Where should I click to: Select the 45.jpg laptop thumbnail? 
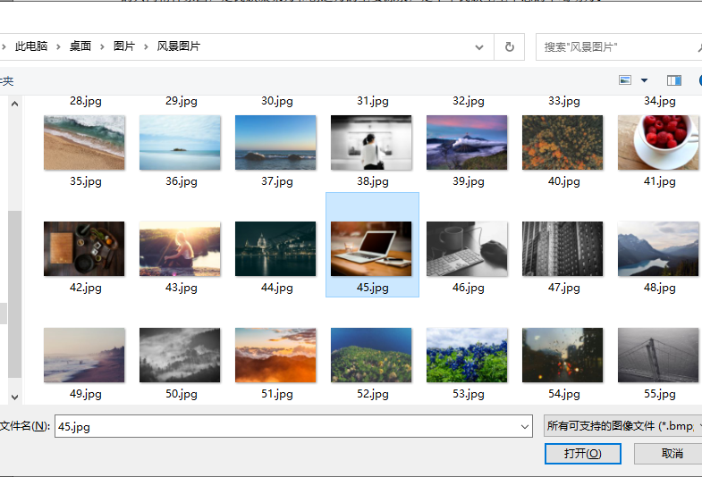371,248
